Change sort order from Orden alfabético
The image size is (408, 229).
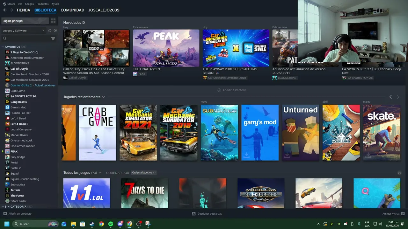click(x=144, y=173)
